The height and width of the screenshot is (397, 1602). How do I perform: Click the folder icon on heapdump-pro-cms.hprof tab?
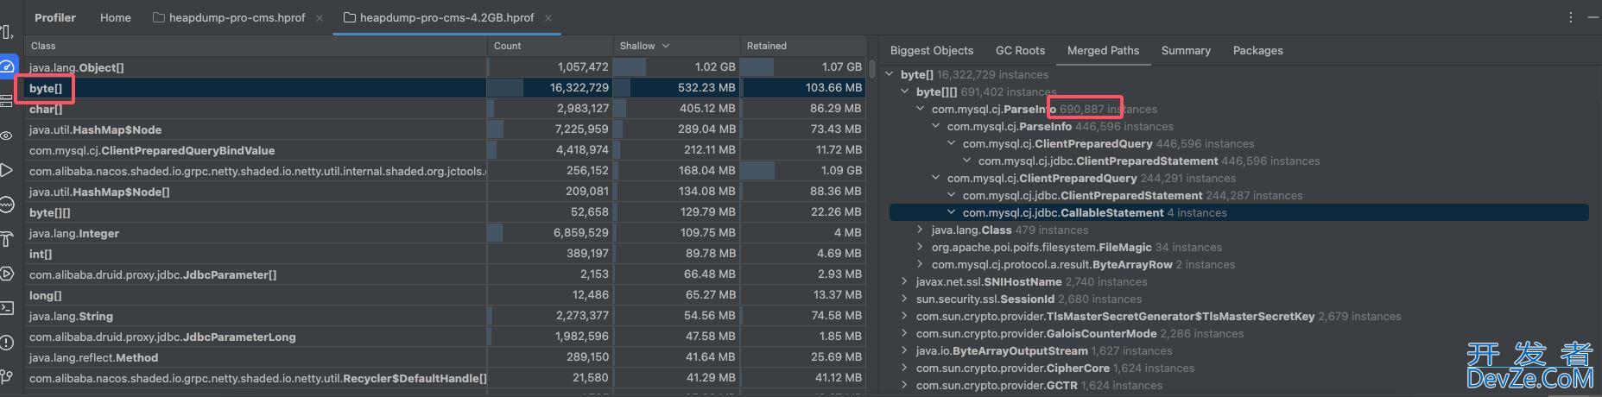click(x=159, y=17)
